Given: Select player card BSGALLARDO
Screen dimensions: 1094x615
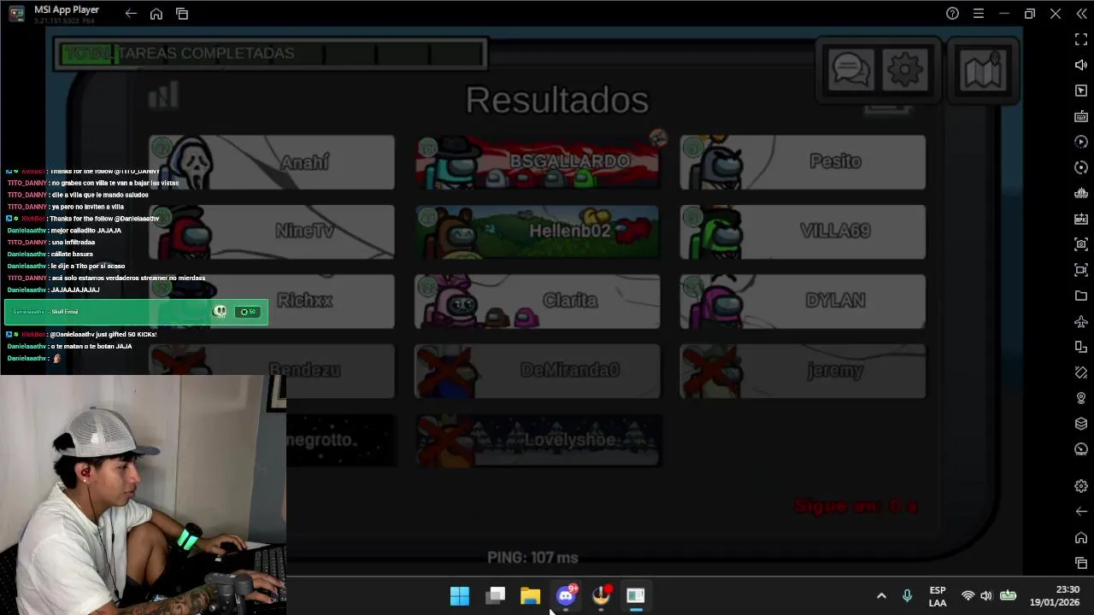Looking at the screenshot, I should coord(538,162).
